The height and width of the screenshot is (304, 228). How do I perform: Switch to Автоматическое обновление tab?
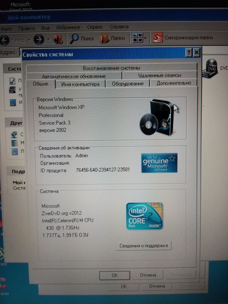pyautogui.click(x=74, y=76)
